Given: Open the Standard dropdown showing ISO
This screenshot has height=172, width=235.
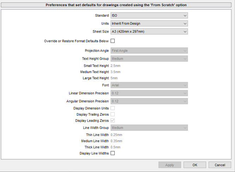Looking at the screenshot, I should 149,16.
